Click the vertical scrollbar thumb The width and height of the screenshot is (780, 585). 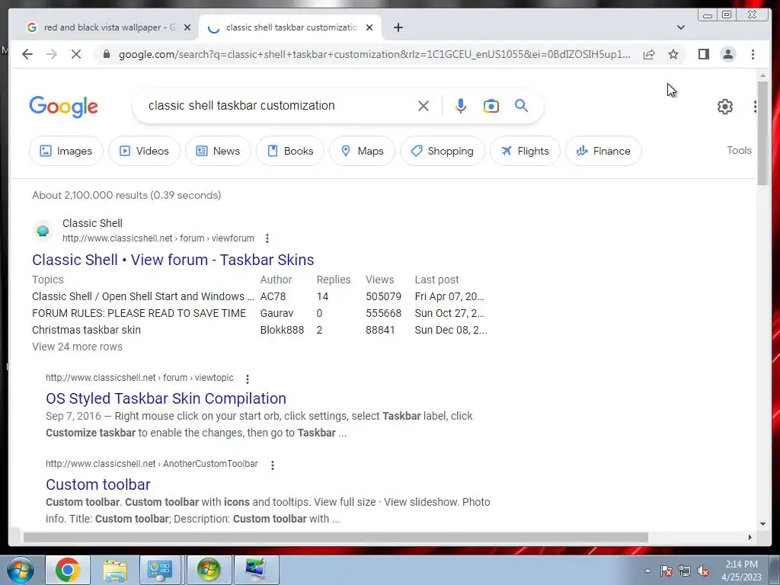762,133
